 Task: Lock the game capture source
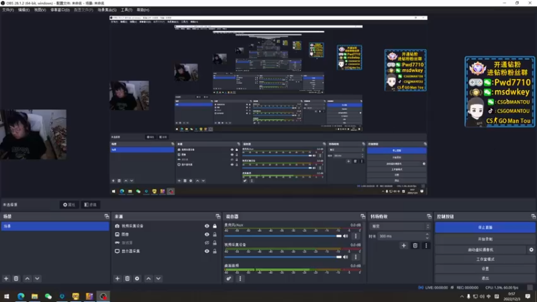(x=215, y=243)
